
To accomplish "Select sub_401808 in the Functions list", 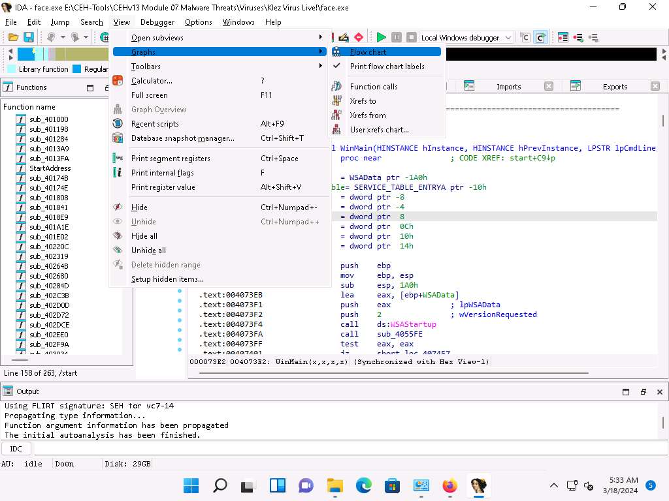I will 48,198.
